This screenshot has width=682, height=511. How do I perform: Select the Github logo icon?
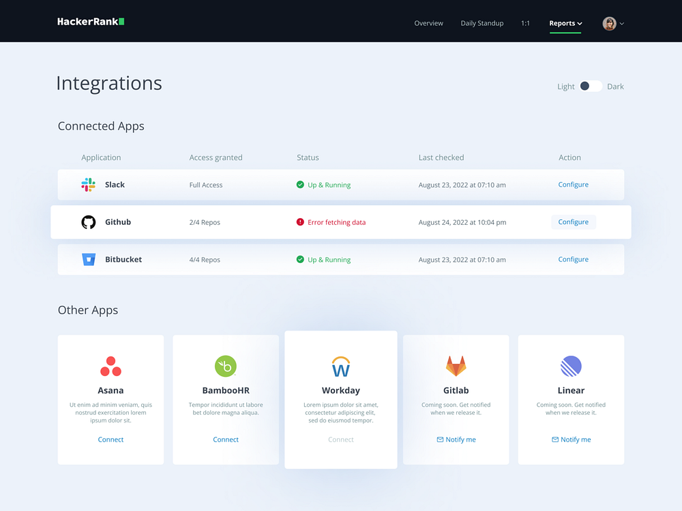pyautogui.click(x=88, y=221)
